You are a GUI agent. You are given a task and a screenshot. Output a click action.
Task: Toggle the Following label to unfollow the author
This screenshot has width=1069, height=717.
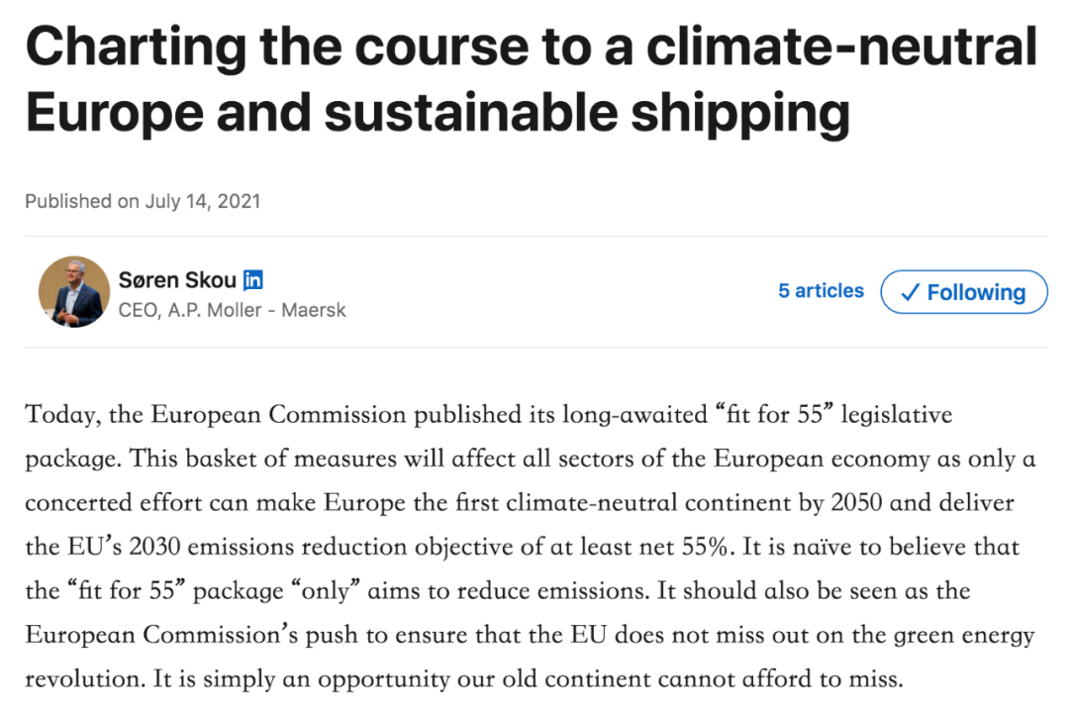976,292
